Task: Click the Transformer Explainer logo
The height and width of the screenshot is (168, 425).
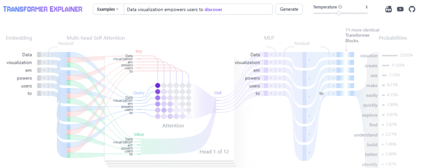Action: click(x=43, y=9)
